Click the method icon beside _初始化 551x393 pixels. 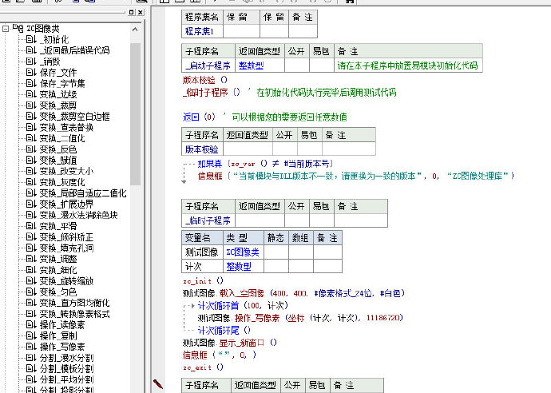(x=31, y=39)
